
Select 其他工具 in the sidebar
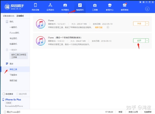(x=13, y=69)
